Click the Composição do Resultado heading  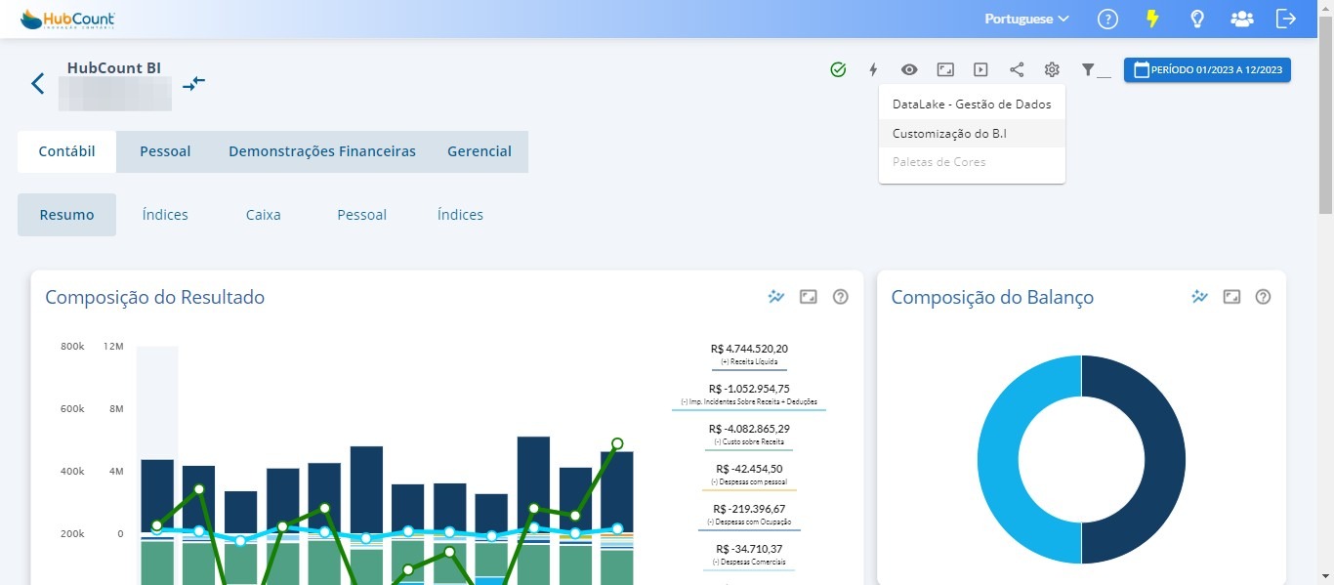tap(154, 297)
